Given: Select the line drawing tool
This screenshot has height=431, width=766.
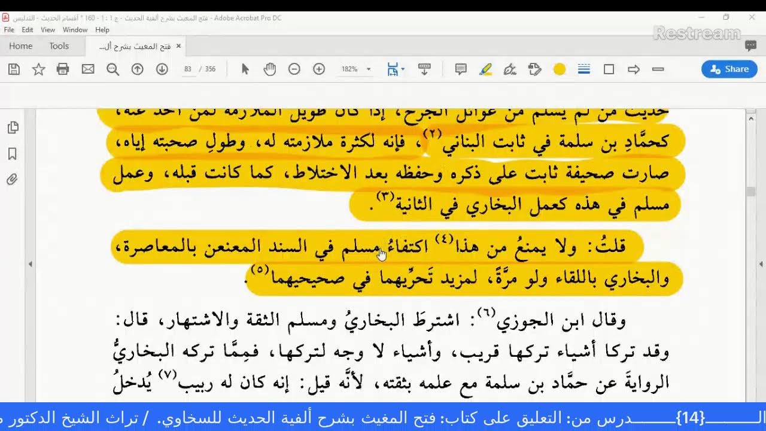Looking at the screenshot, I should click(x=658, y=69).
